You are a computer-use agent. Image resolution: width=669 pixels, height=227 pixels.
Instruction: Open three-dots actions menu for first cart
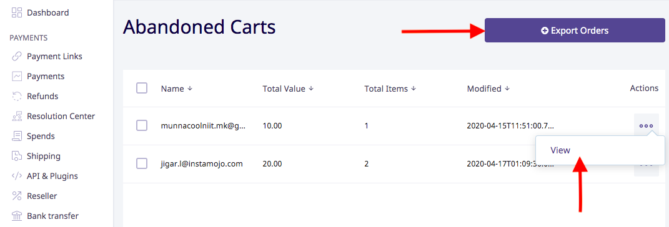coord(646,126)
